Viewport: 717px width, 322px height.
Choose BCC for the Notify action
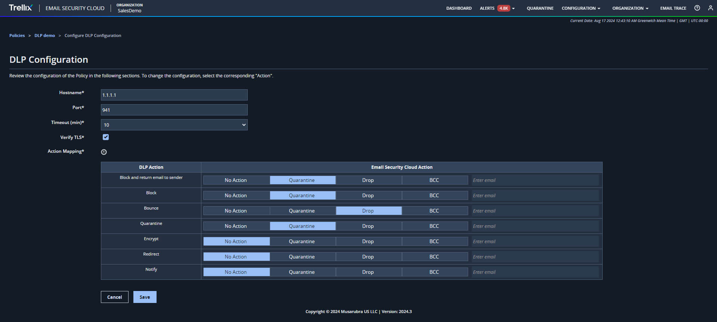[x=434, y=272]
